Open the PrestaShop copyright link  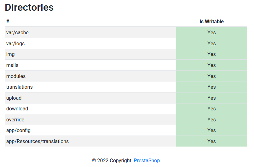click(147, 160)
